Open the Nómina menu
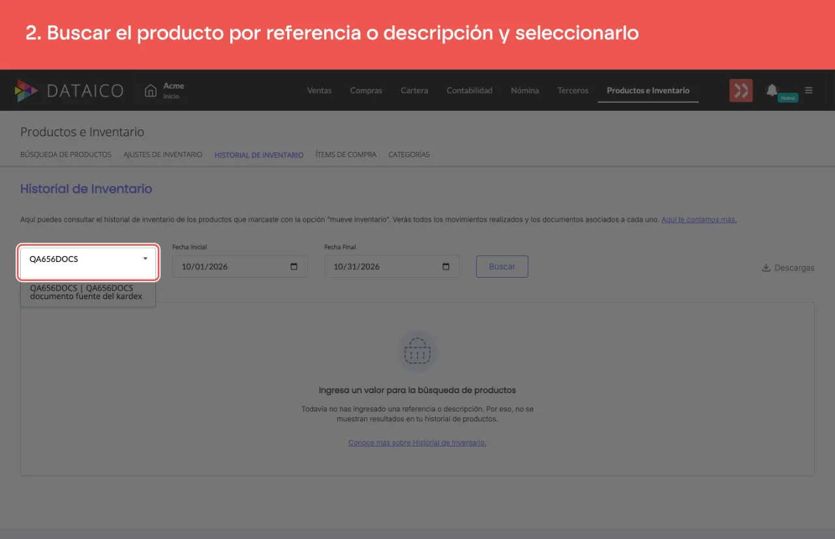 [x=525, y=91]
